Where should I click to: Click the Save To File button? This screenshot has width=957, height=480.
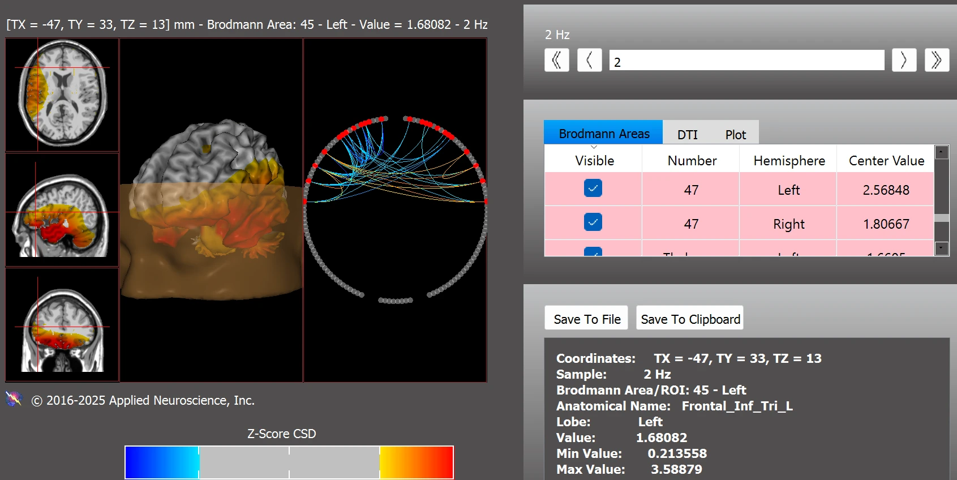587,318
